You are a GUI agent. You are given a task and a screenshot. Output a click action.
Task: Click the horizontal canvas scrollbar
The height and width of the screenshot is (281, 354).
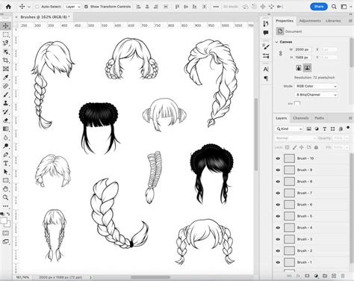(x=150, y=277)
